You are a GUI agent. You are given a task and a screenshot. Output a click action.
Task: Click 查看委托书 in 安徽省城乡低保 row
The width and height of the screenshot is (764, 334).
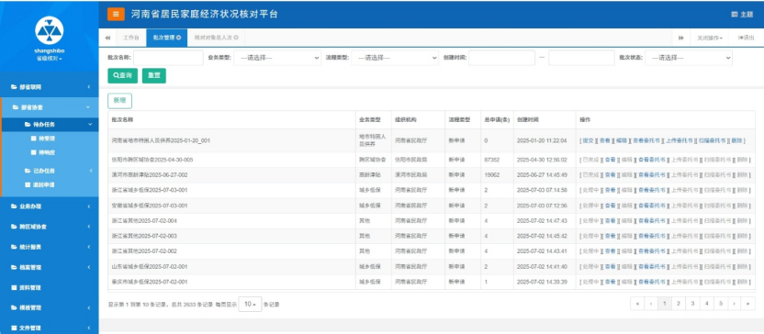point(651,206)
